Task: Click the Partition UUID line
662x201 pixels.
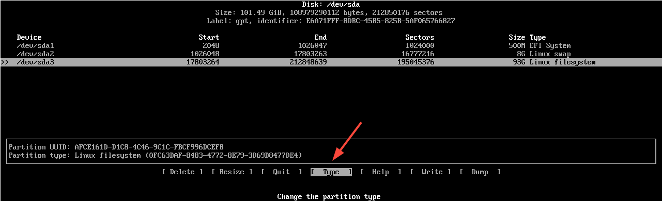Action: (116, 147)
